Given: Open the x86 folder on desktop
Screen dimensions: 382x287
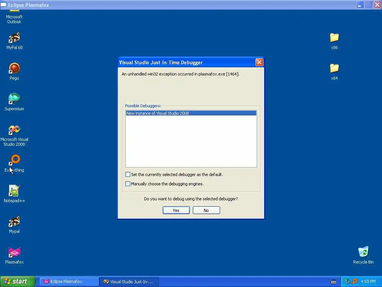Looking at the screenshot, I should 334,41.
